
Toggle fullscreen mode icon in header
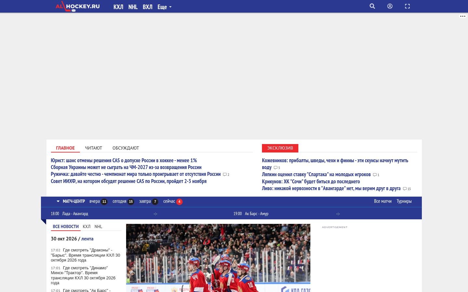[x=407, y=6]
